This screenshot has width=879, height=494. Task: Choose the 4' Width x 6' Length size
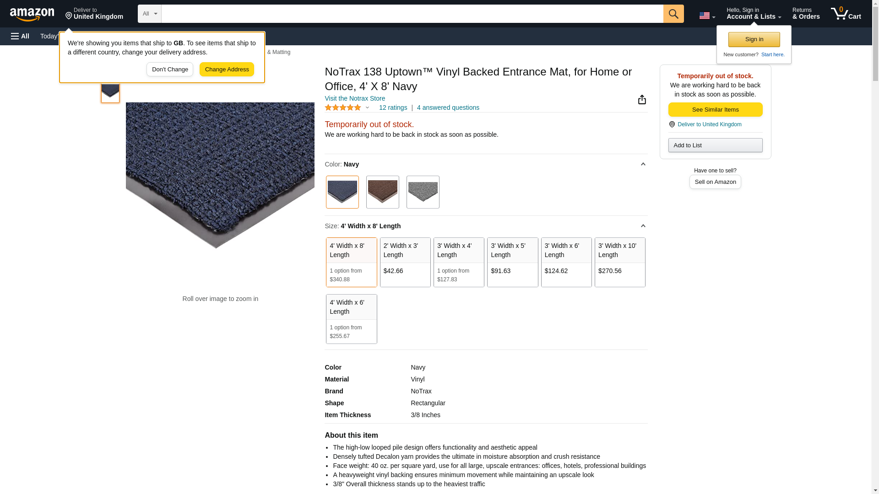tap(351, 319)
